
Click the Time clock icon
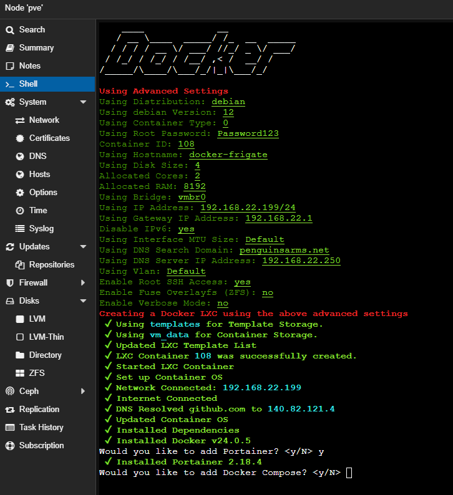point(20,211)
